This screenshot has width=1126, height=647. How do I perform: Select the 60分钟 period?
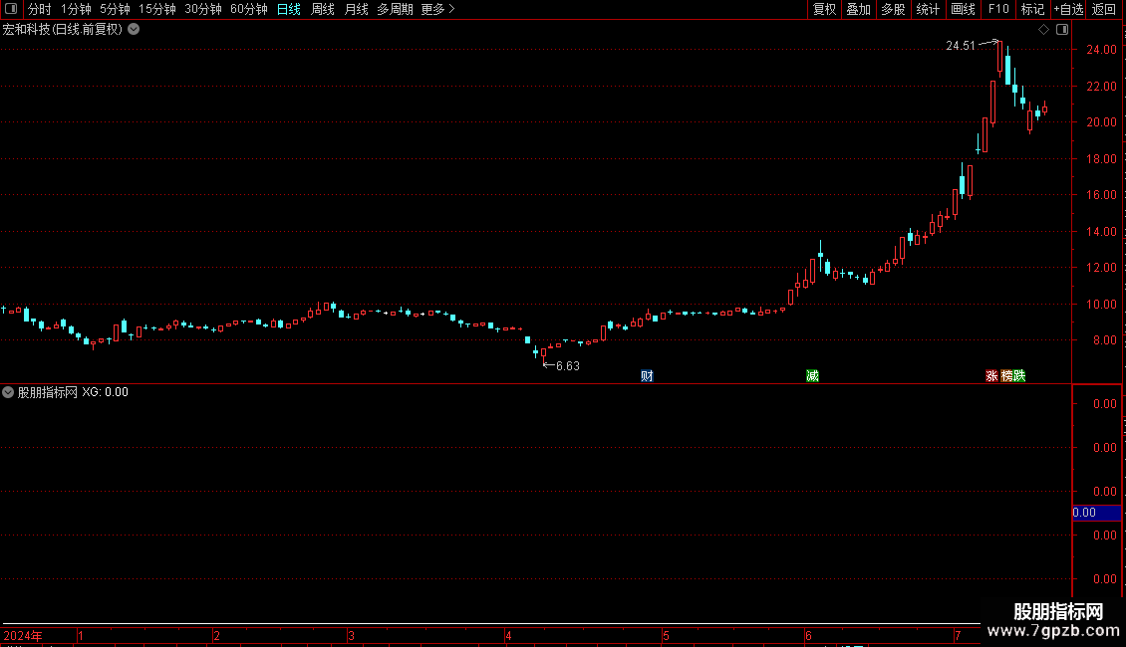pyautogui.click(x=249, y=9)
